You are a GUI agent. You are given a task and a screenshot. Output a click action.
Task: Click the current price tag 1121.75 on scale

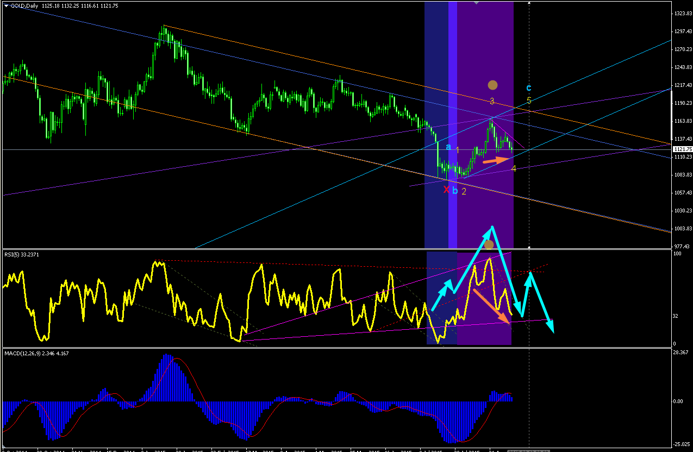point(682,149)
